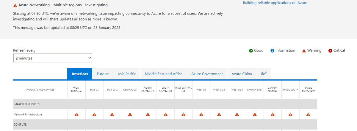The image size is (357, 131).
Task: Click the WEST US 2 column header
Action: point(219,90)
